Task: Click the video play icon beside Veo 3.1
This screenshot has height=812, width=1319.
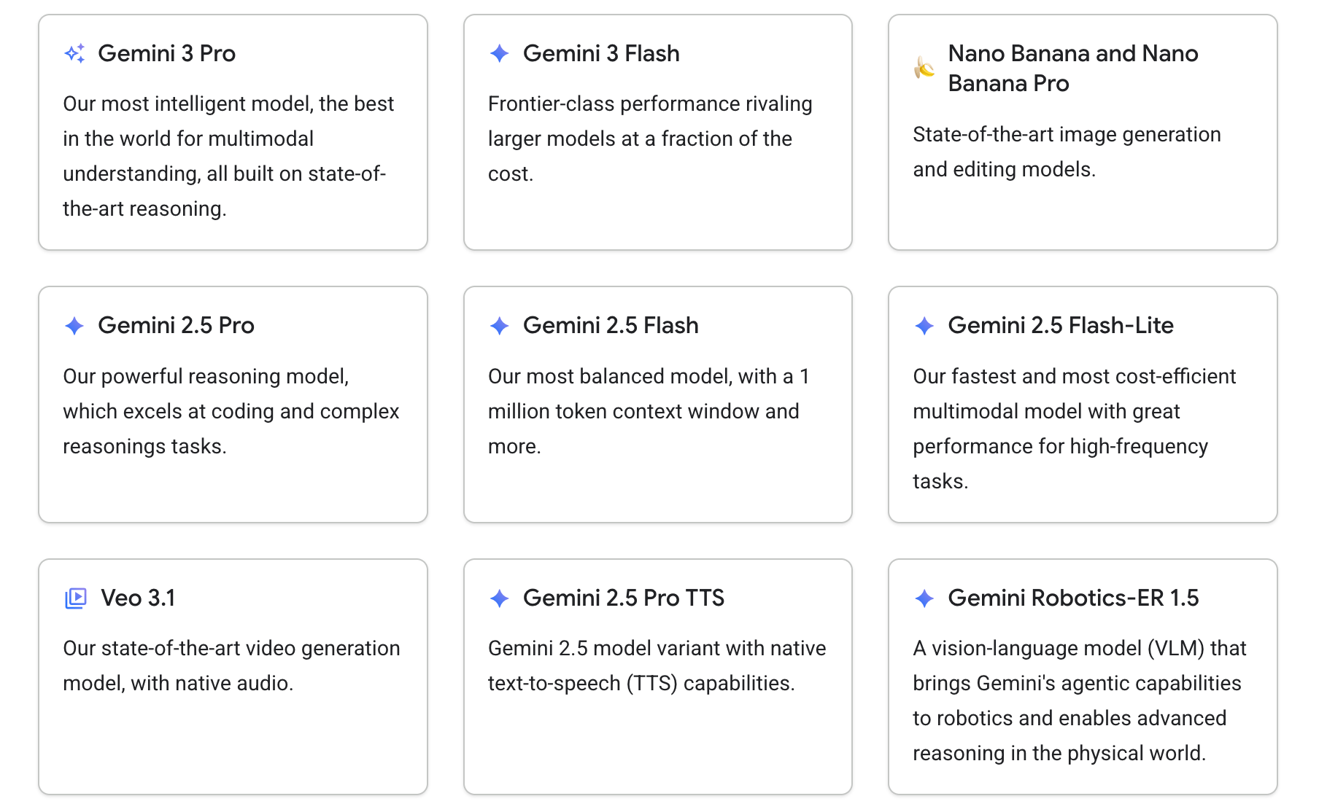Action: pyautogui.click(x=76, y=598)
